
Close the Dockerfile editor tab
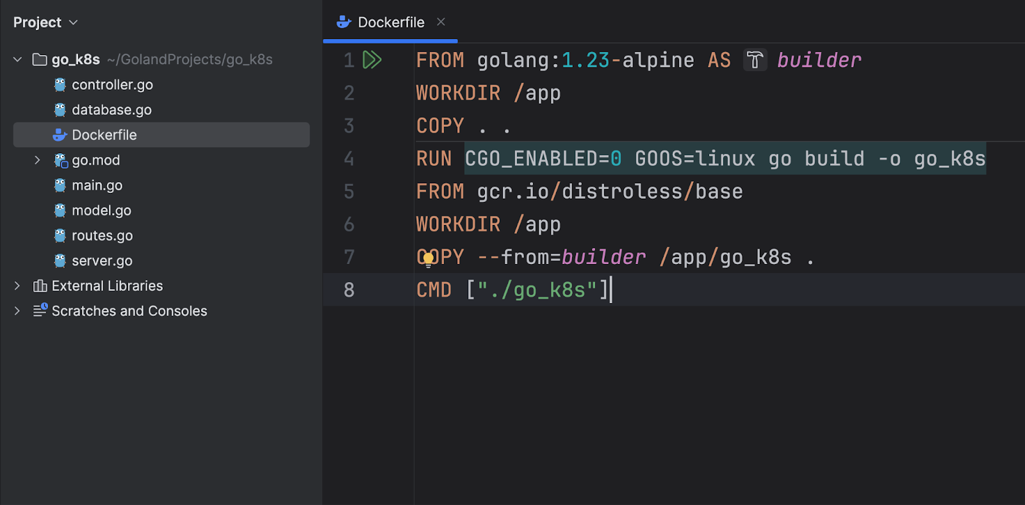tap(441, 22)
